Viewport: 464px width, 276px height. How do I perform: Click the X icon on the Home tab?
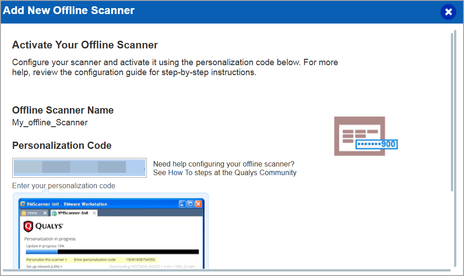[44, 213]
